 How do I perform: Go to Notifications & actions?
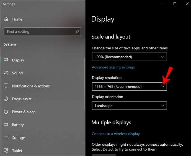31,86
